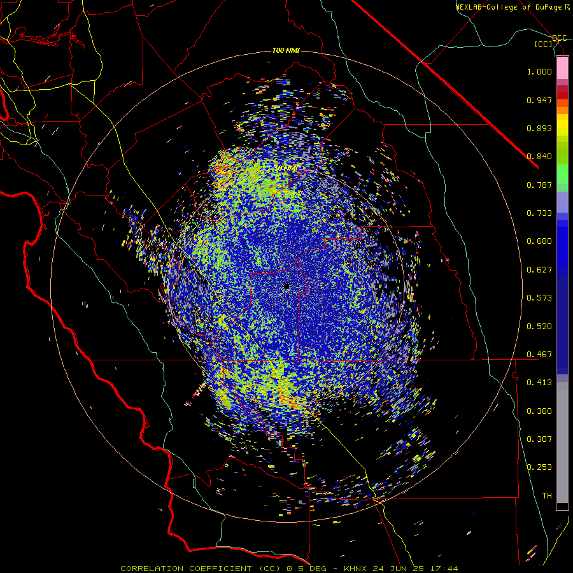573x573 pixels.
Task: Click the "50 NMI" range ring label
Action: (286, 169)
